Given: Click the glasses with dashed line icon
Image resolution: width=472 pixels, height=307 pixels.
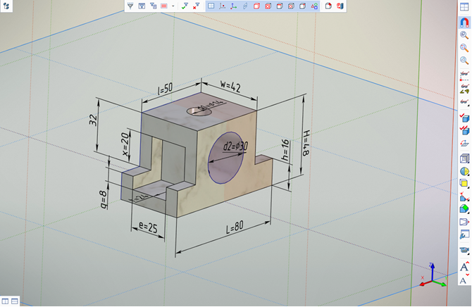Looking at the screenshot, I should (x=464, y=75).
